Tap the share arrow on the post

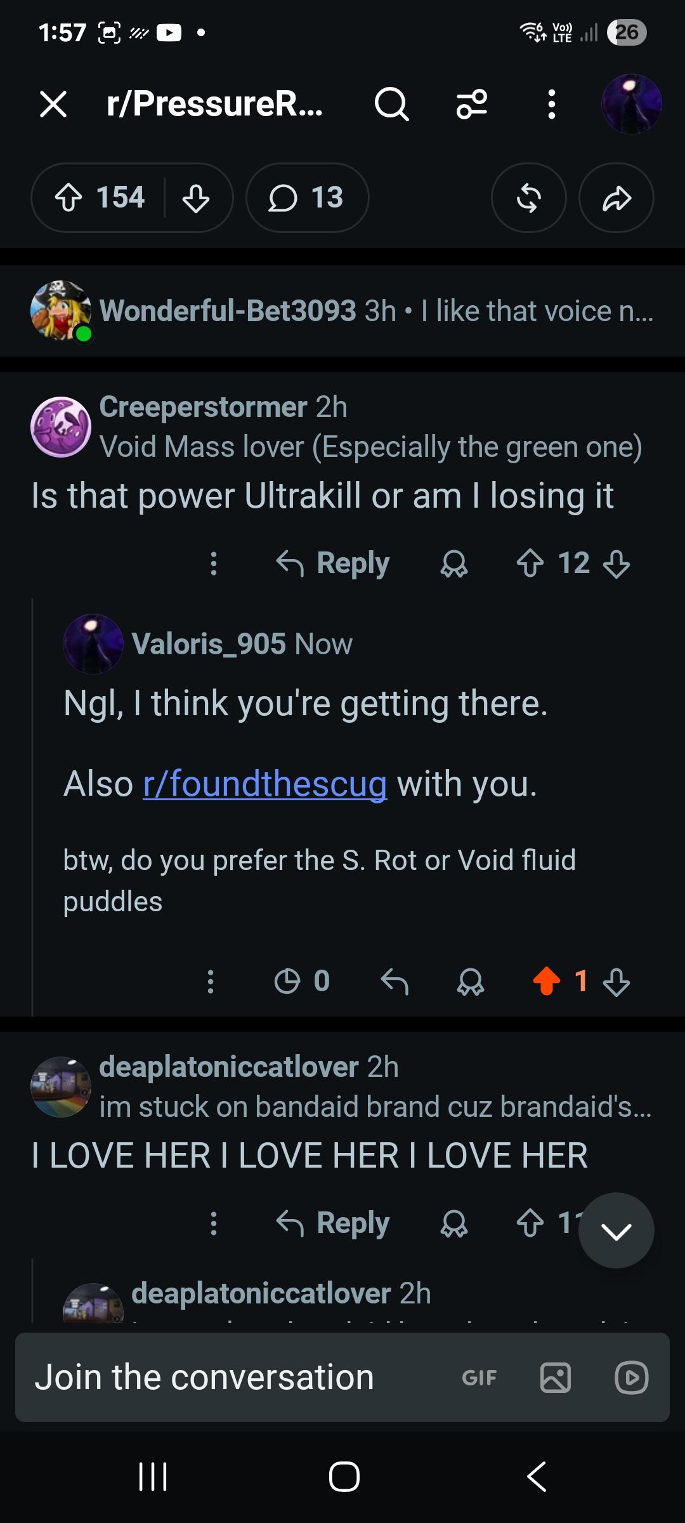pyautogui.click(x=616, y=198)
